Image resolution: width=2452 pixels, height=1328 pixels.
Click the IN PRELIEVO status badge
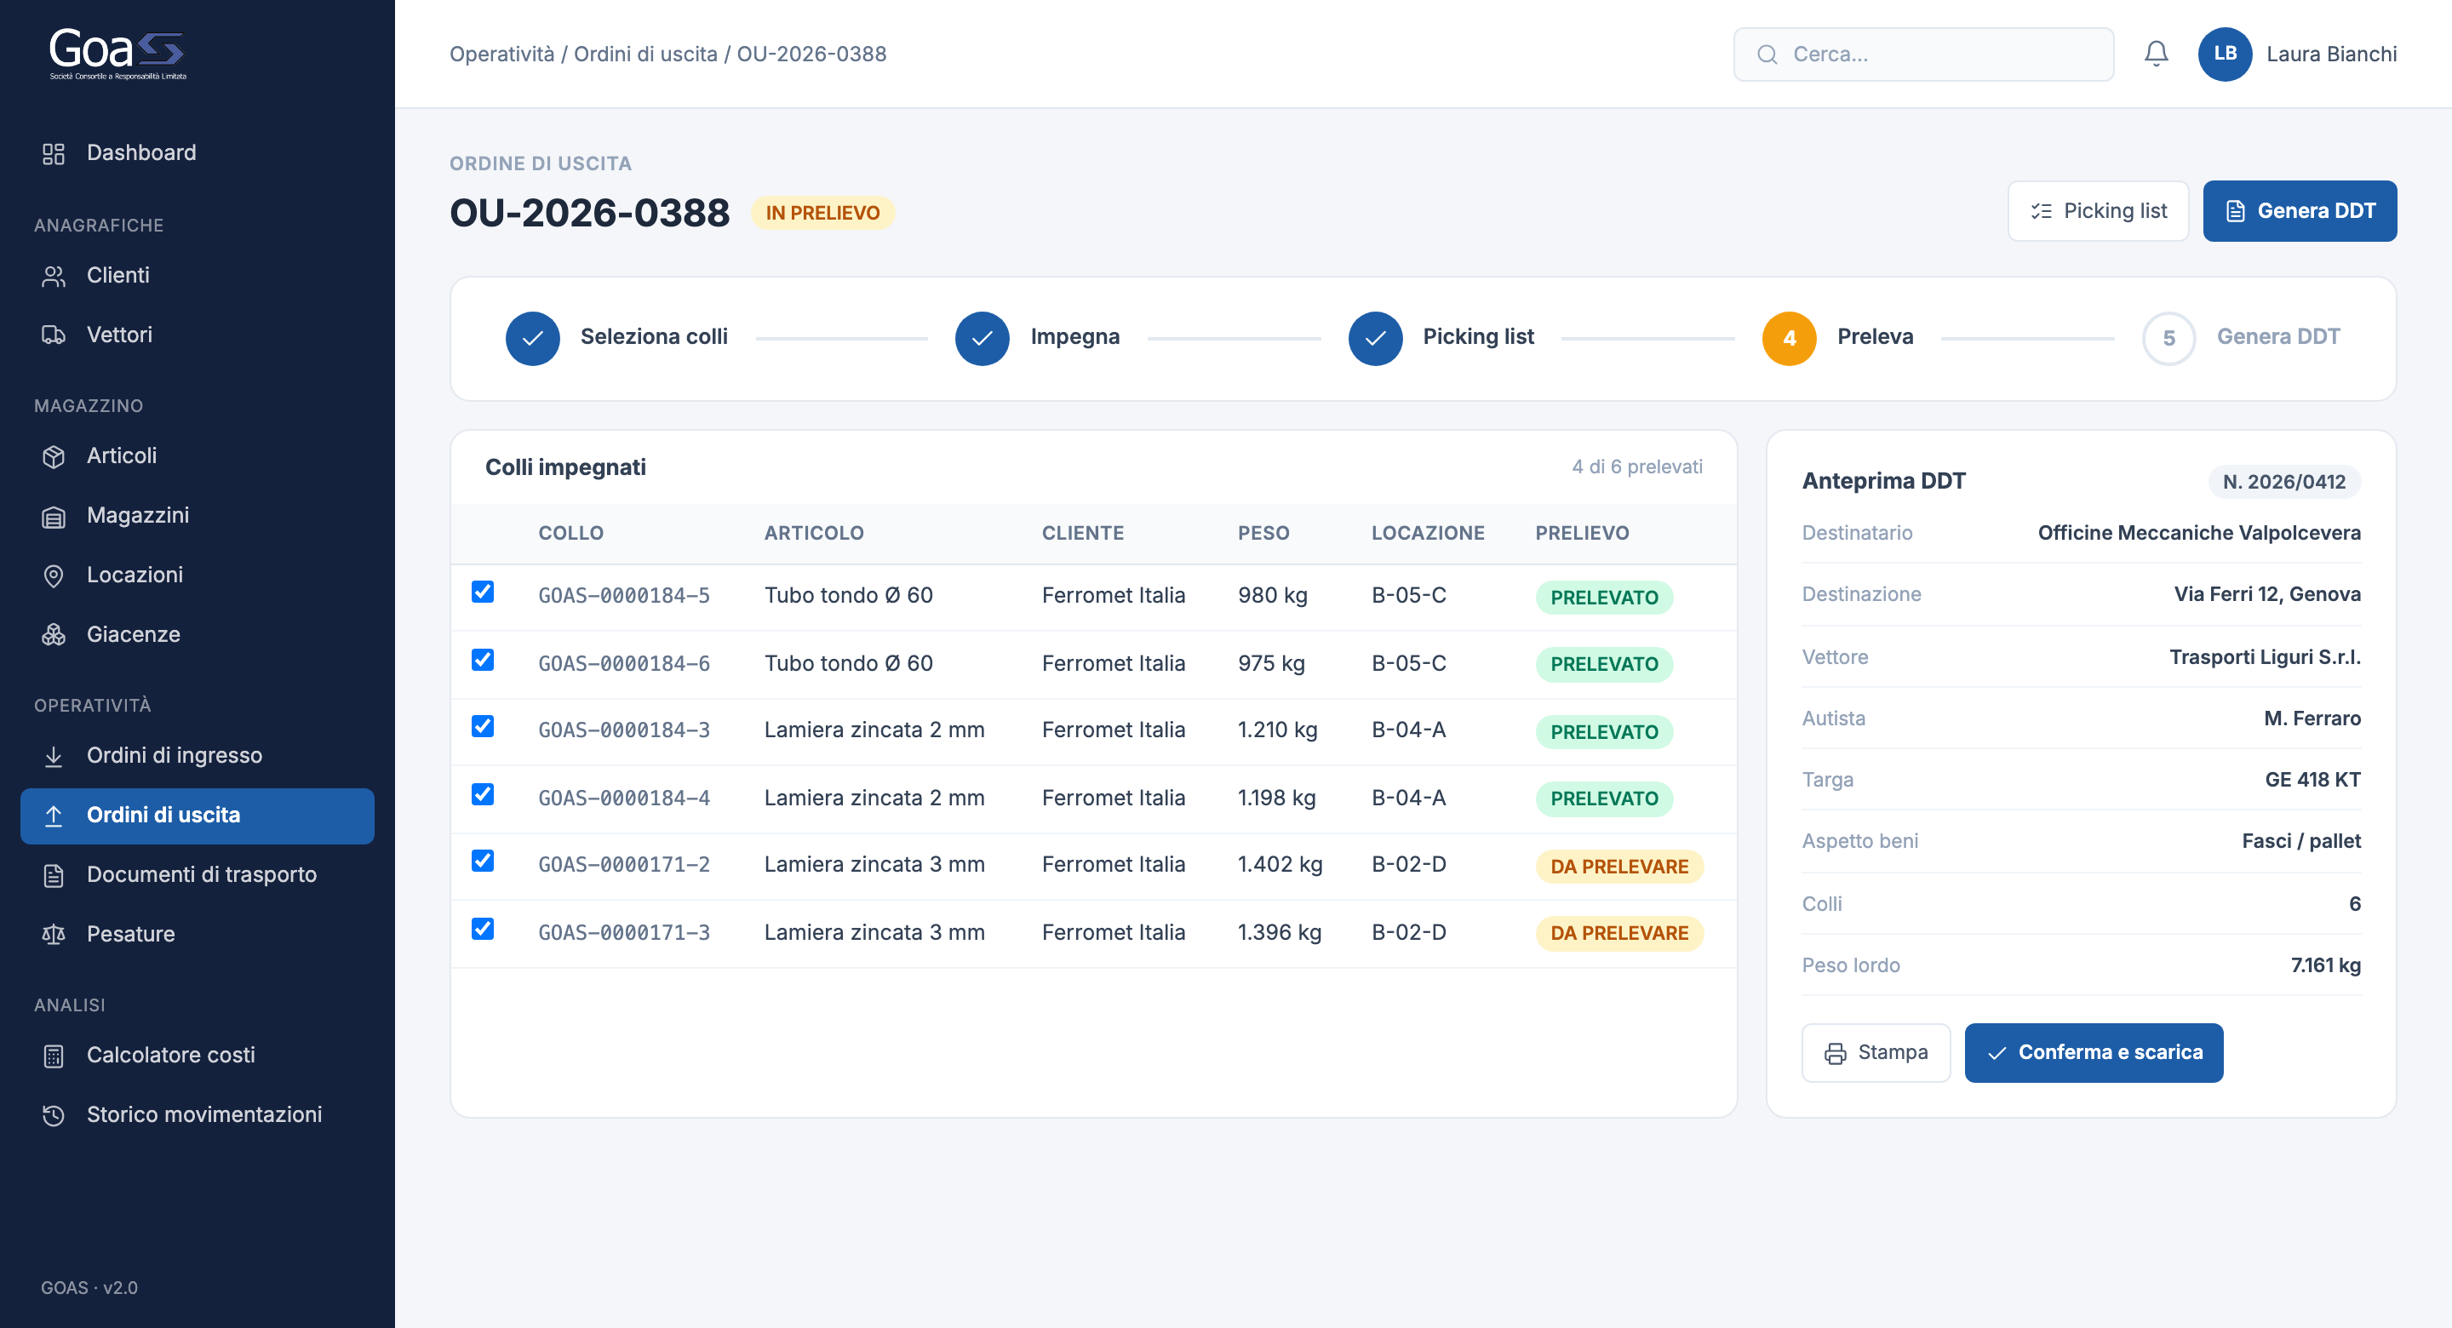pos(822,213)
